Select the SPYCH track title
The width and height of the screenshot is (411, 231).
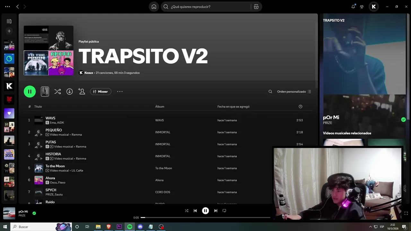[51, 190]
